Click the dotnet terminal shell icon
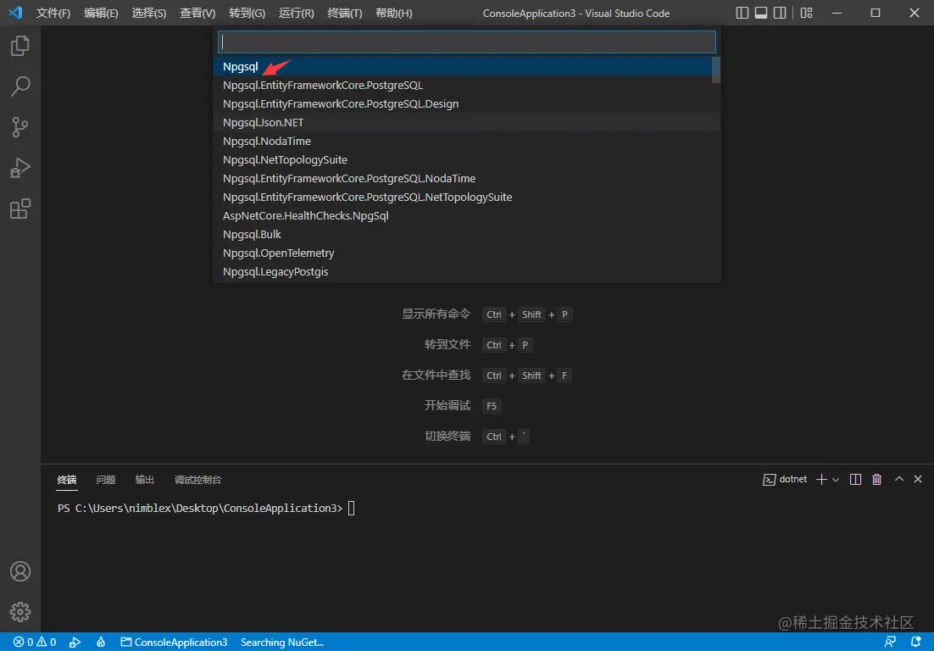 tap(769, 480)
